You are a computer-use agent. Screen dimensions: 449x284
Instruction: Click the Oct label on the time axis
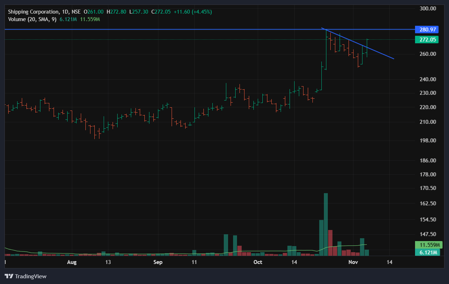tap(258, 262)
